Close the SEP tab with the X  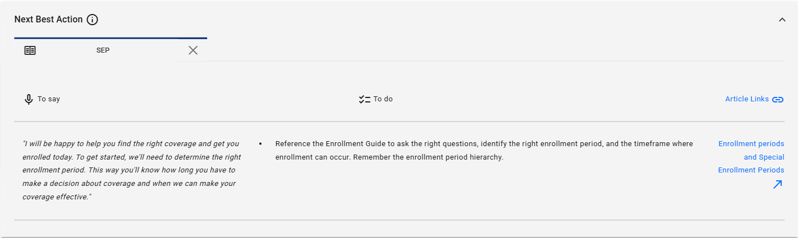(x=193, y=50)
